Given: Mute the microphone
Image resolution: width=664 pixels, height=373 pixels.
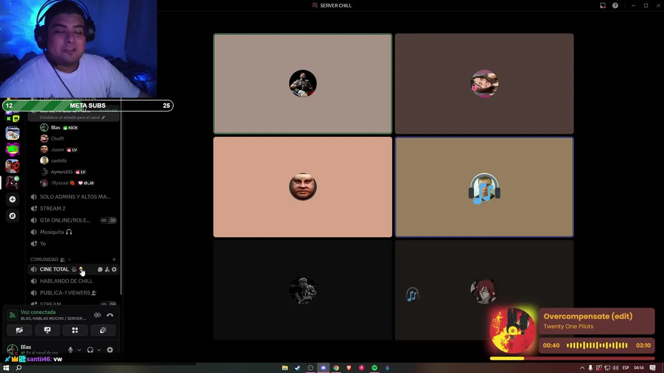Looking at the screenshot, I should (x=71, y=350).
